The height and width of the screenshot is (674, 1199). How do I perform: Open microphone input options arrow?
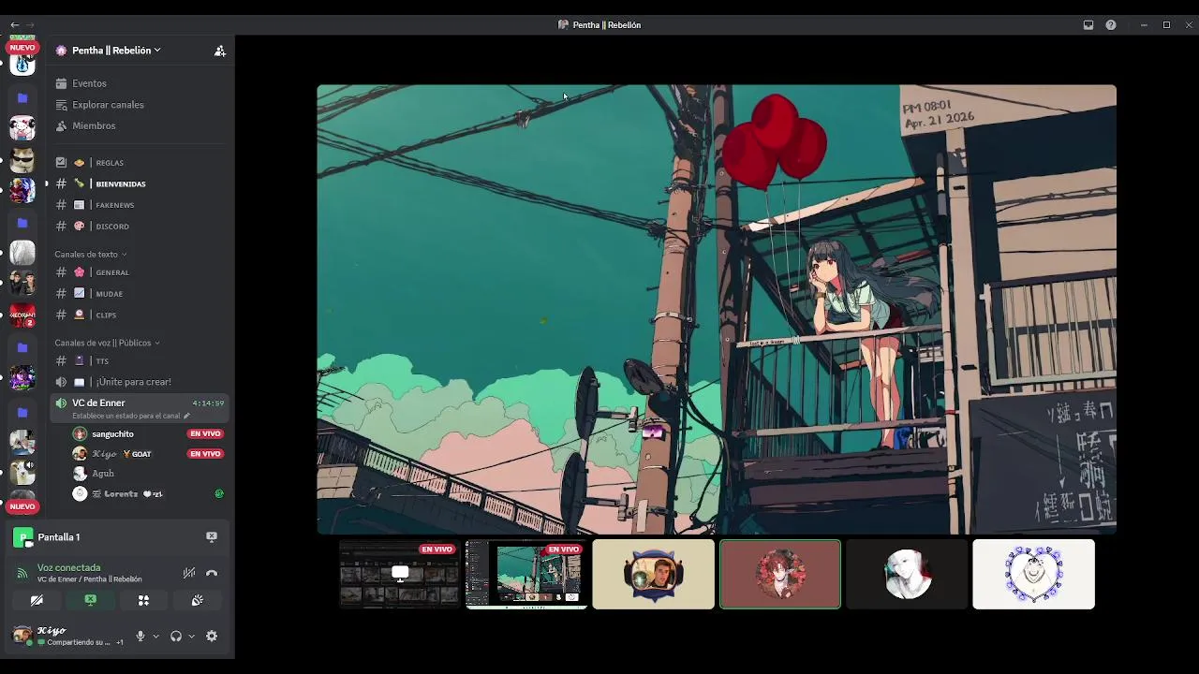(155, 637)
